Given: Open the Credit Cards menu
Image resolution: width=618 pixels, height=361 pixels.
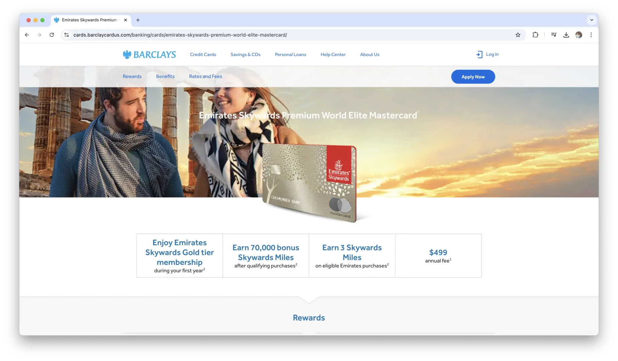Looking at the screenshot, I should click(x=203, y=54).
